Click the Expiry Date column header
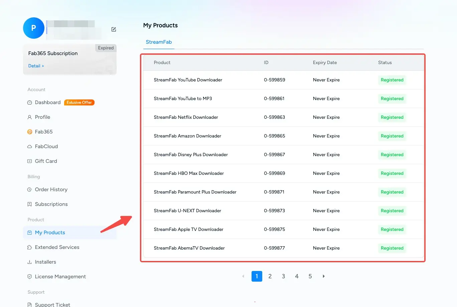 [x=325, y=63]
